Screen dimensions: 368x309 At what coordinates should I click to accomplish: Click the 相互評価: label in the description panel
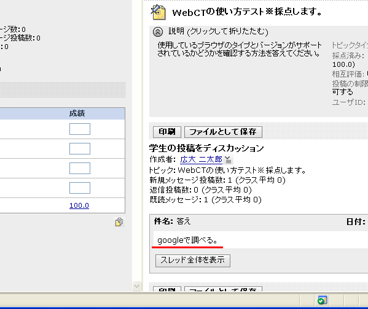click(348, 74)
